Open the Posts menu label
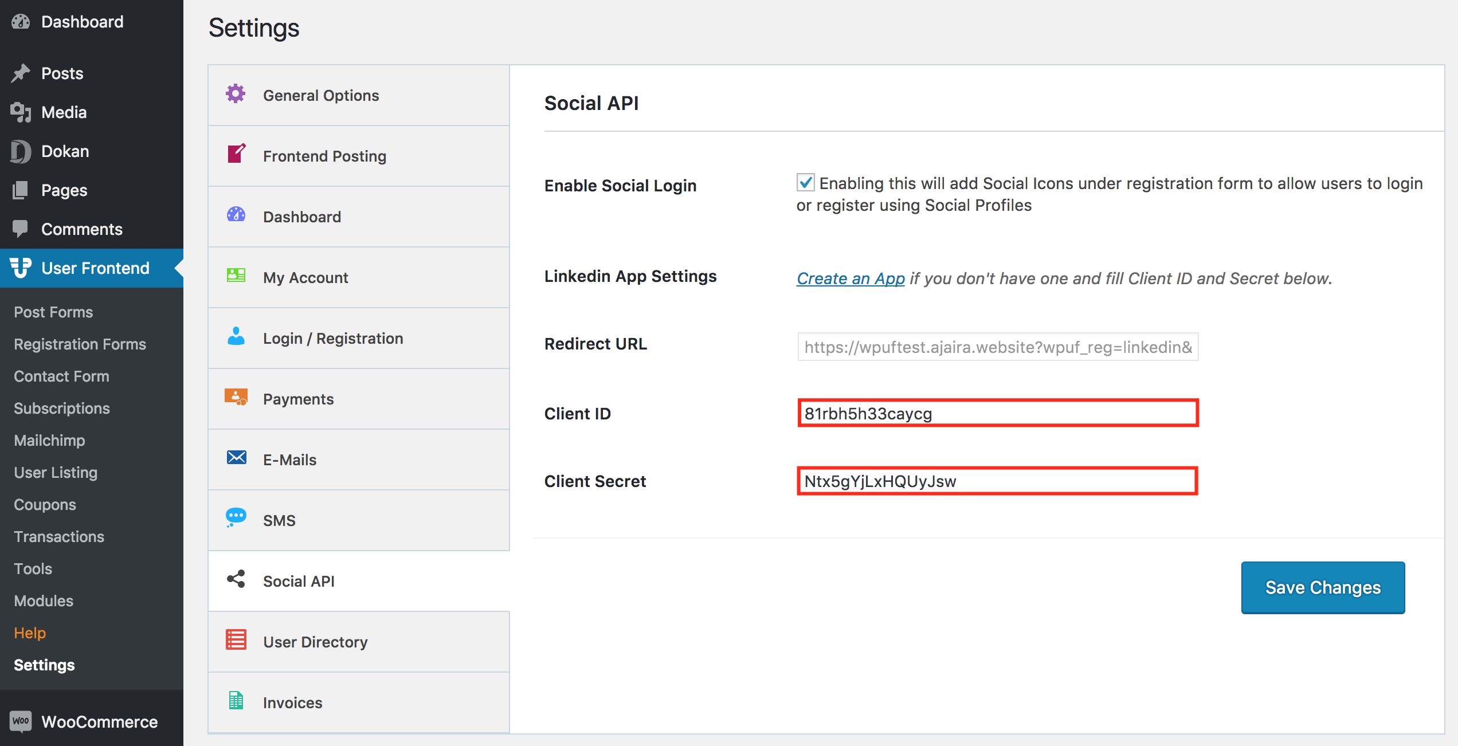Viewport: 1458px width, 746px height. 62,73
